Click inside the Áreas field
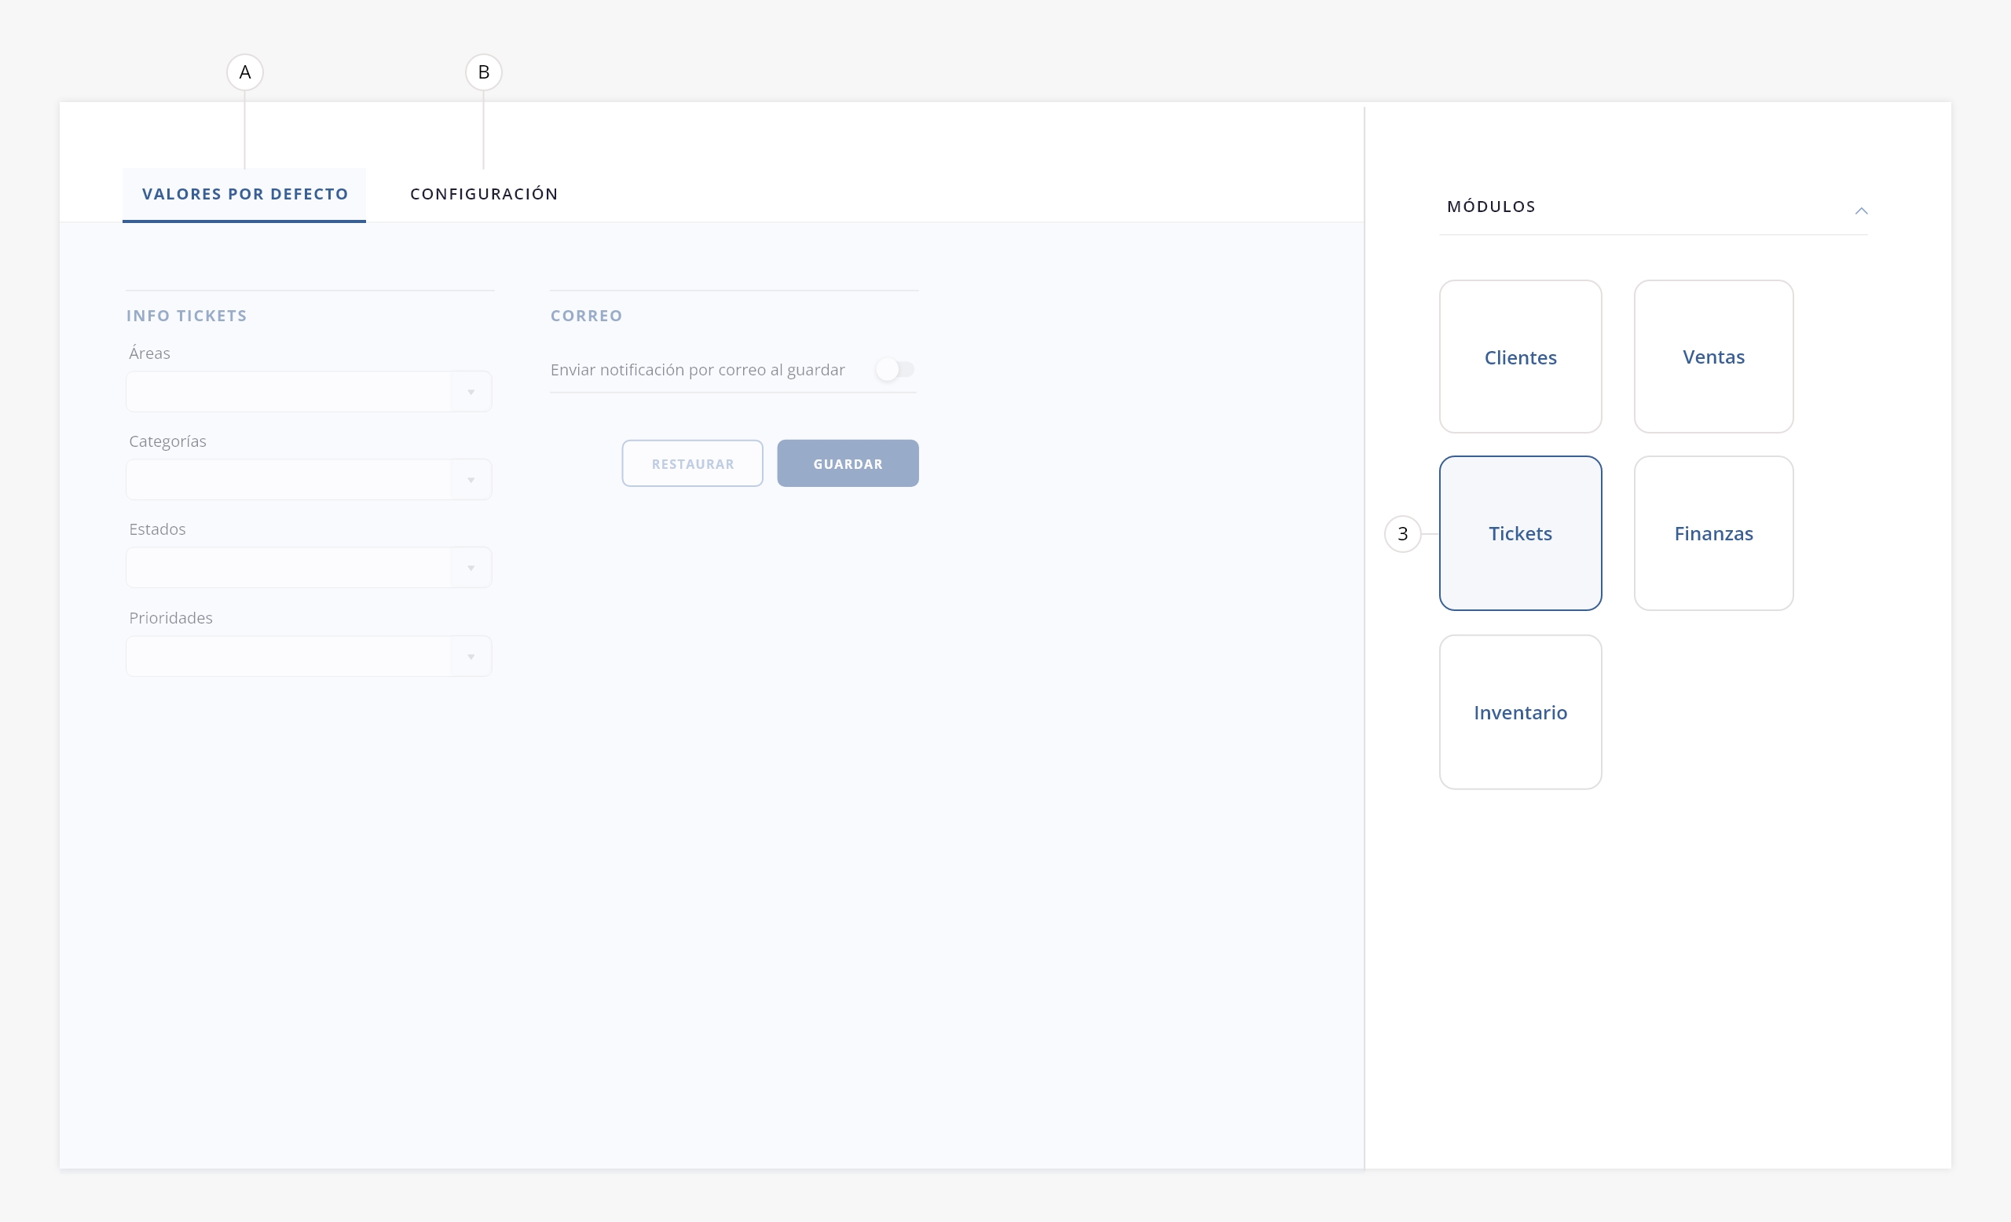Screen dimensions: 2011x1222 pos(289,393)
